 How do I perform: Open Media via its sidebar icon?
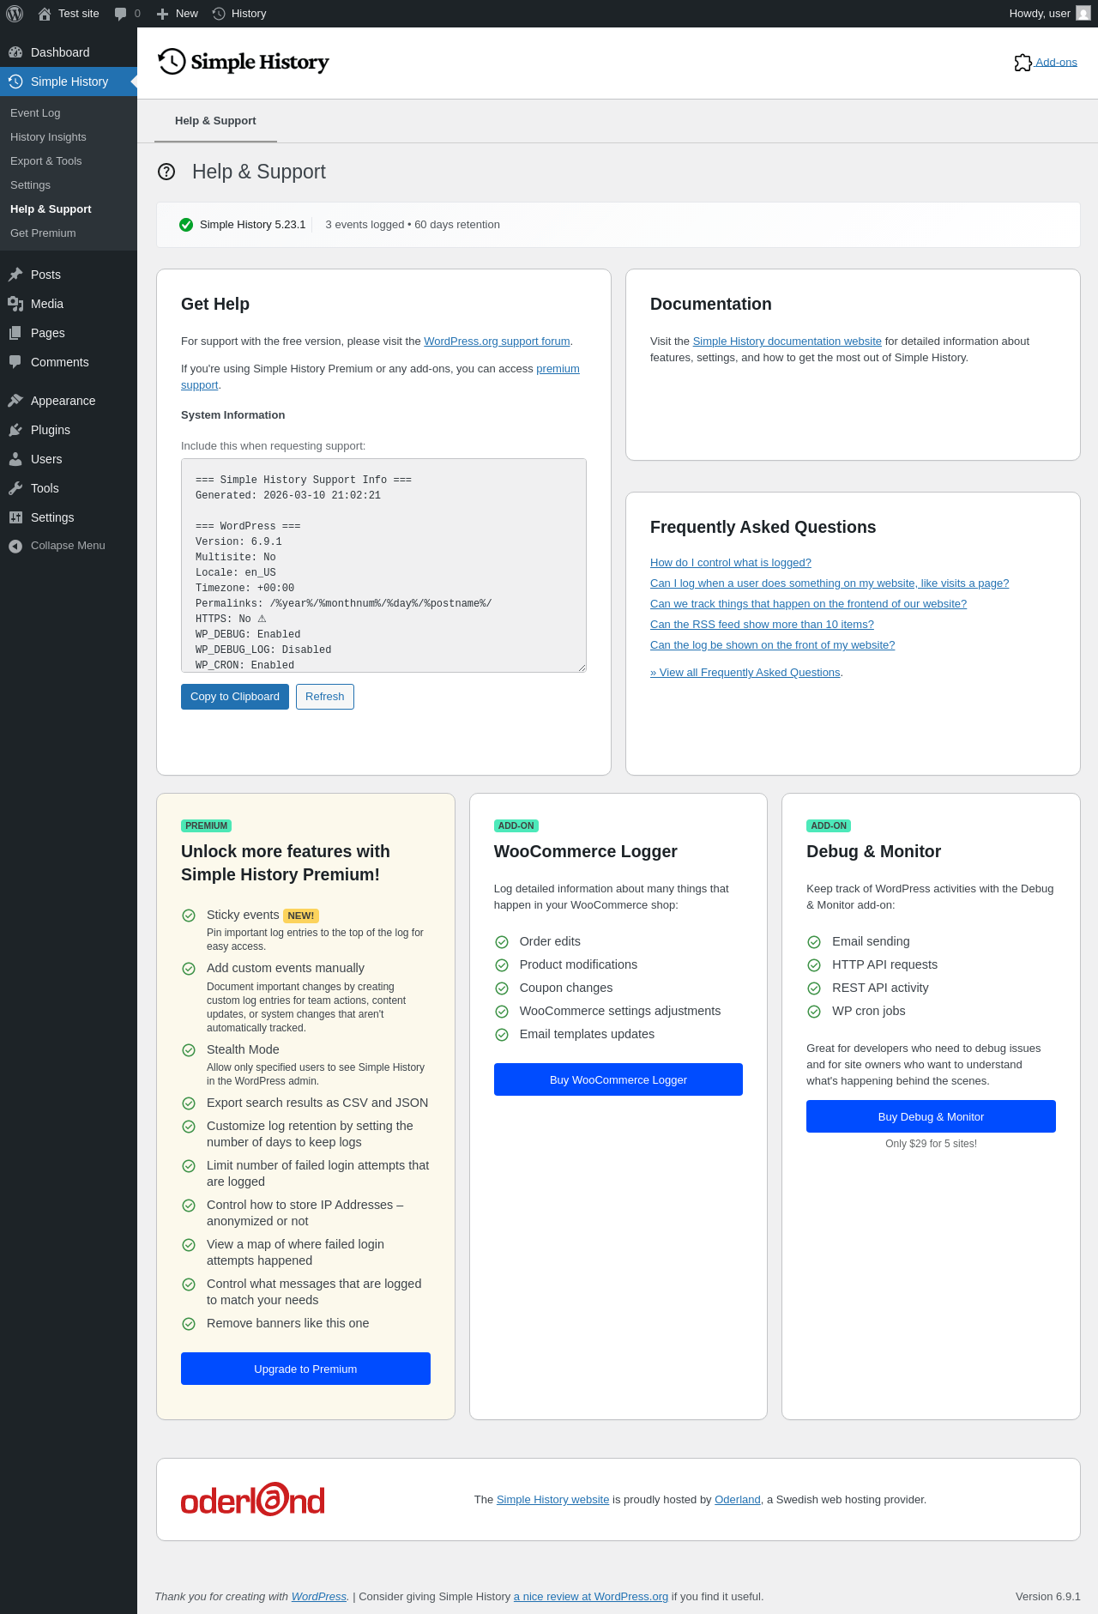[x=15, y=304]
